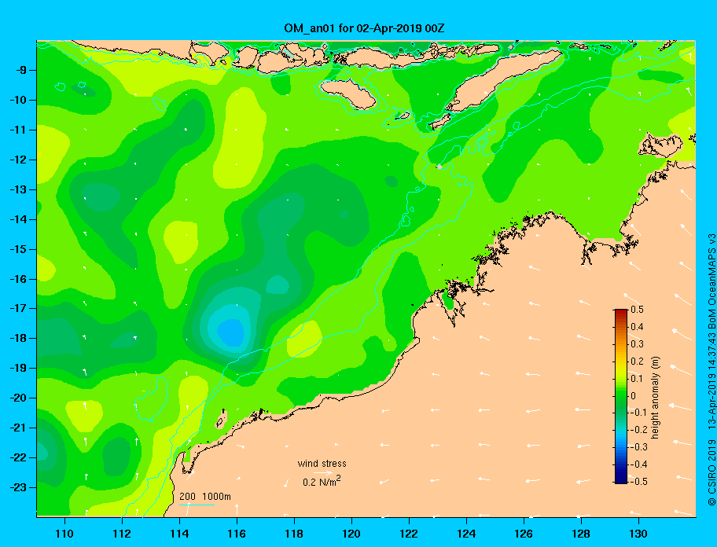Click the -17 latitude axis label

[x=18, y=308]
